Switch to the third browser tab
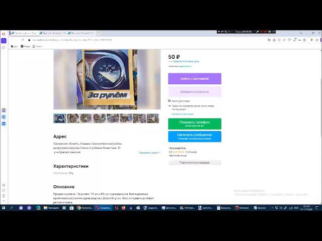This screenshot has width=322, height=241. [x=81, y=33]
